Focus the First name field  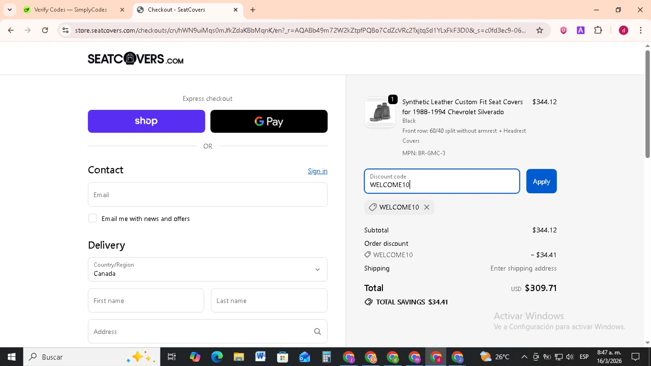[x=146, y=300]
